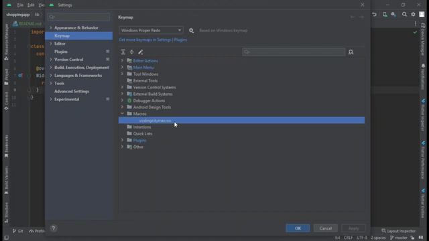Image resolution: width=429 pixels, height=241 pixels.
Task: Click the Apply button
Action: point(353,228)
